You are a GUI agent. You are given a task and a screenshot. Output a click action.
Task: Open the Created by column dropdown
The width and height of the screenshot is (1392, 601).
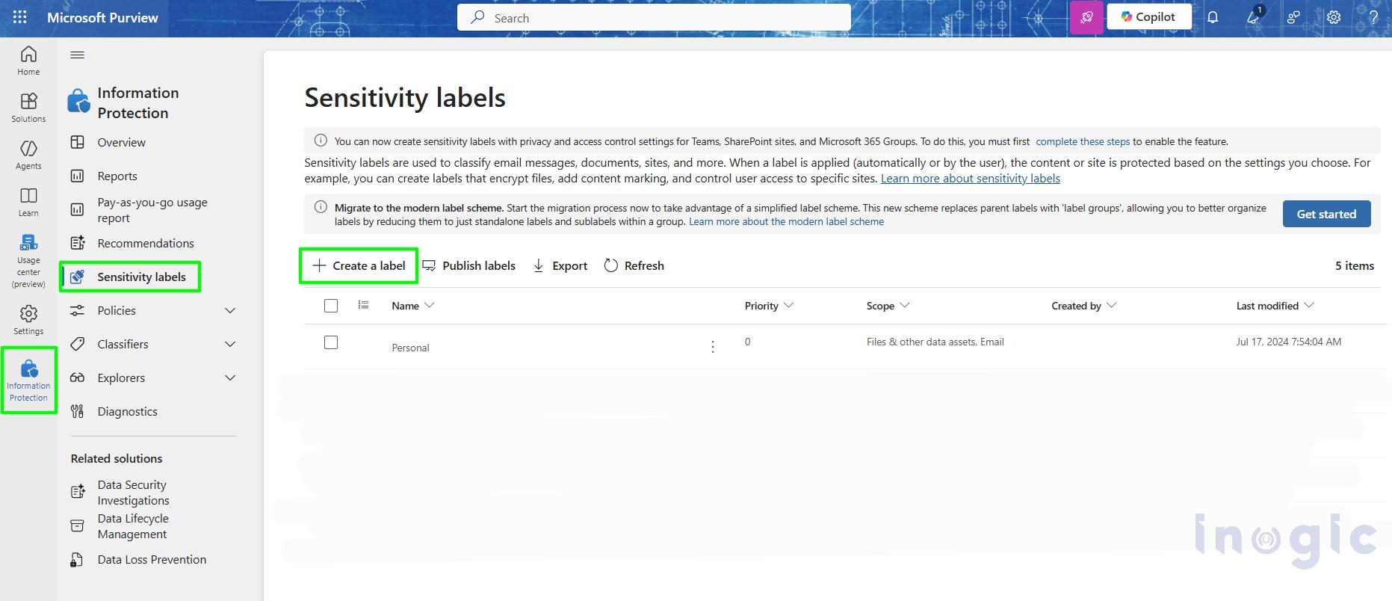[x=1111, y=305]
